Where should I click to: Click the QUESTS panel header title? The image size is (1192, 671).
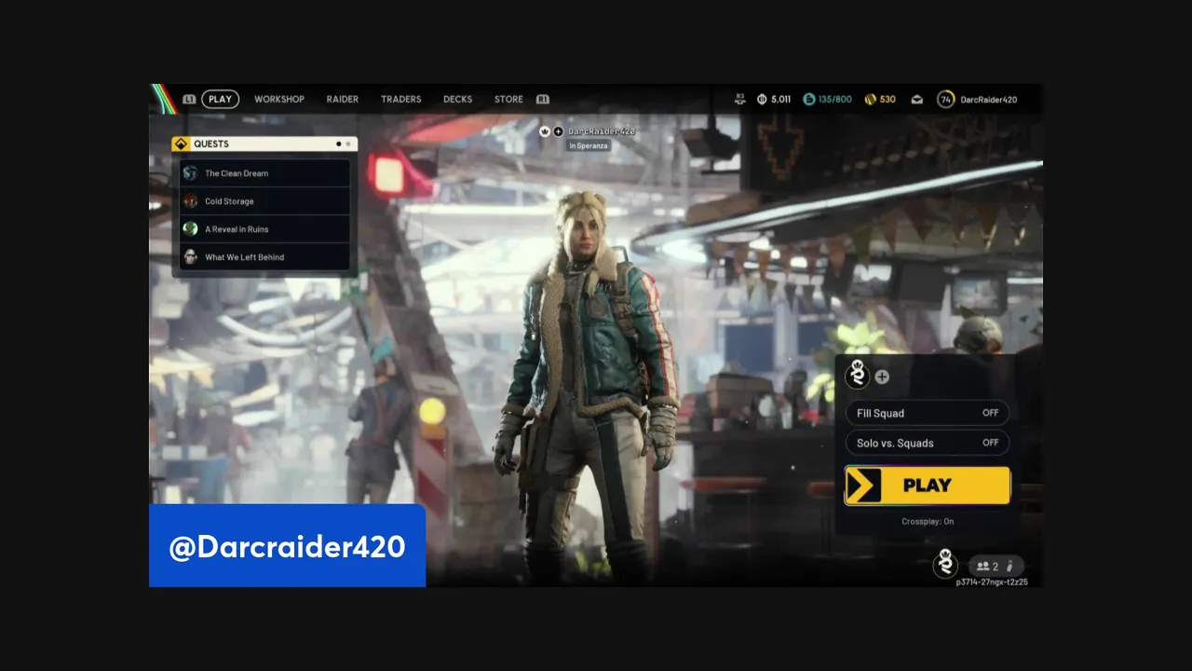click(x=211, y=144)
